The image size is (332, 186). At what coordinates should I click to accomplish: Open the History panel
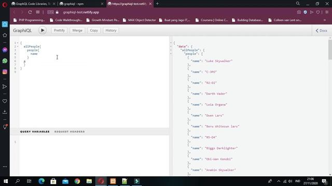(110, 30)
